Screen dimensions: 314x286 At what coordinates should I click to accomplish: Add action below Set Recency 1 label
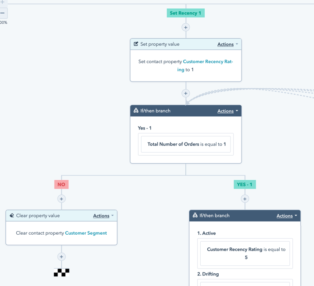[x=186, y=27]
